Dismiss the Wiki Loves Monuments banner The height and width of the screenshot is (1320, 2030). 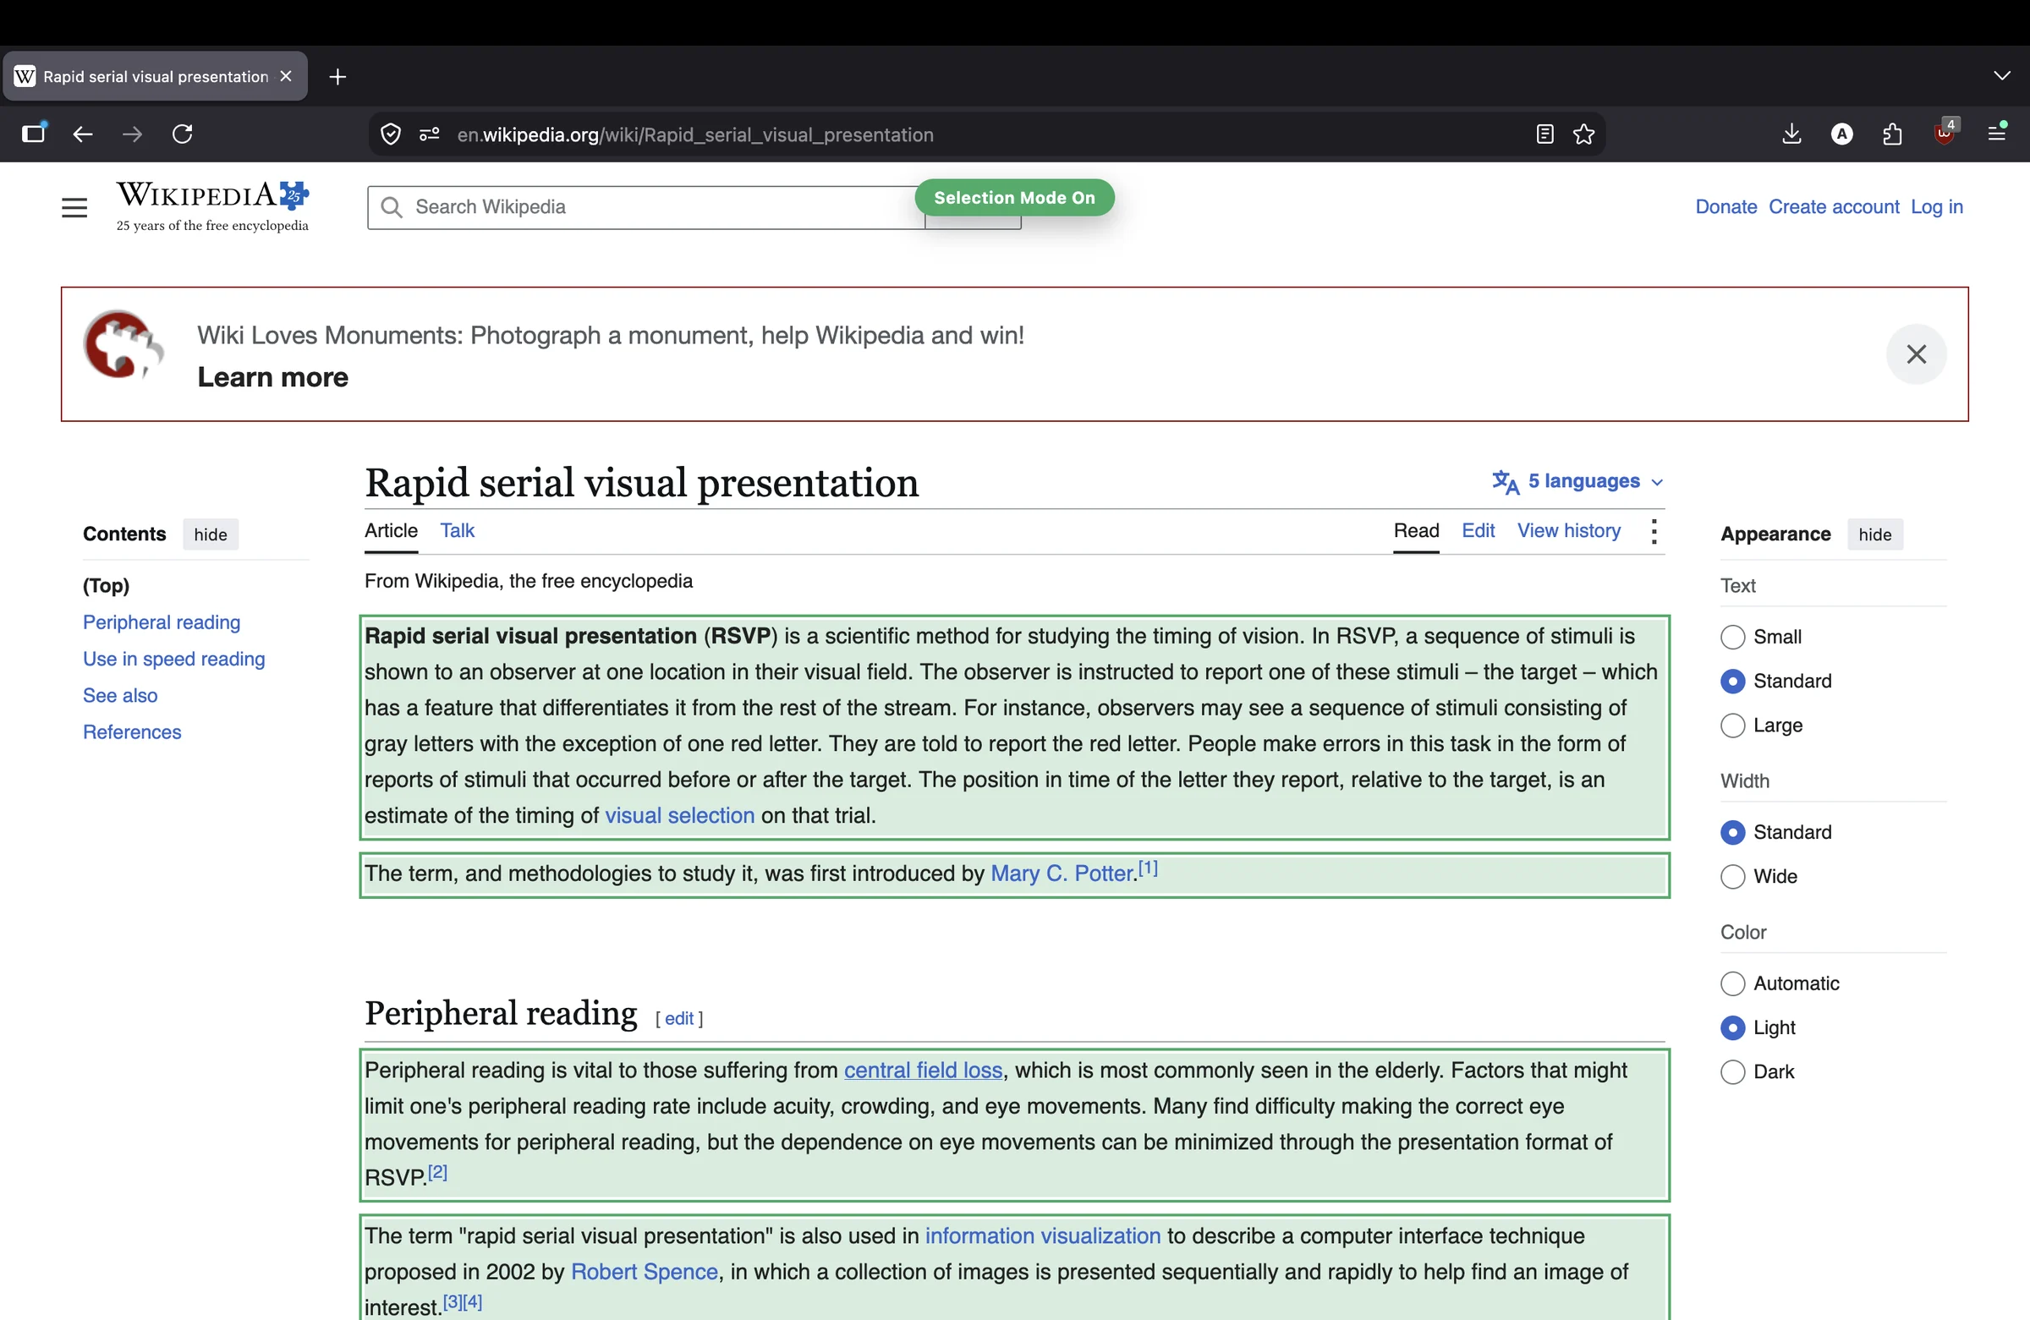point(1917,353)
